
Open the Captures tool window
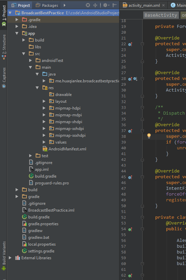tap(4, 78)
